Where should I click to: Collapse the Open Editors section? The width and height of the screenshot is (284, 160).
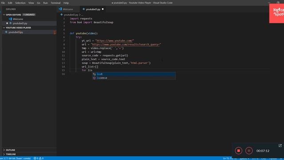coord(4,15)
